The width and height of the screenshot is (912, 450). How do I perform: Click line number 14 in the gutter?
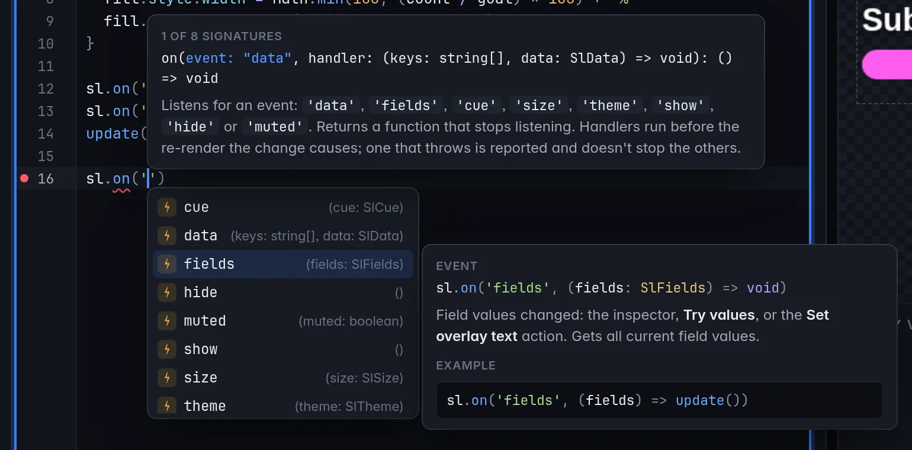46,134
